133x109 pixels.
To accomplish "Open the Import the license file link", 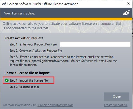I will pyautogui.click(x=34, y=80).
